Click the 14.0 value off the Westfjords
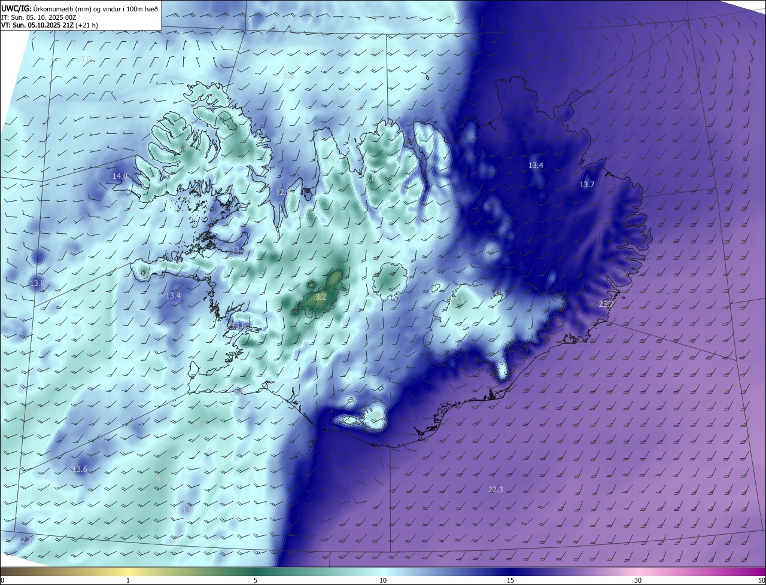This screenshot has width=766, height=585. coord(120,176)
